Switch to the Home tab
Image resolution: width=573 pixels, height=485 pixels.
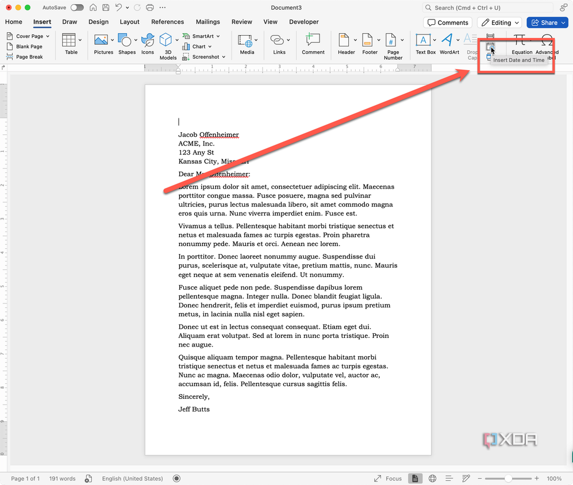tap(14, 22)
